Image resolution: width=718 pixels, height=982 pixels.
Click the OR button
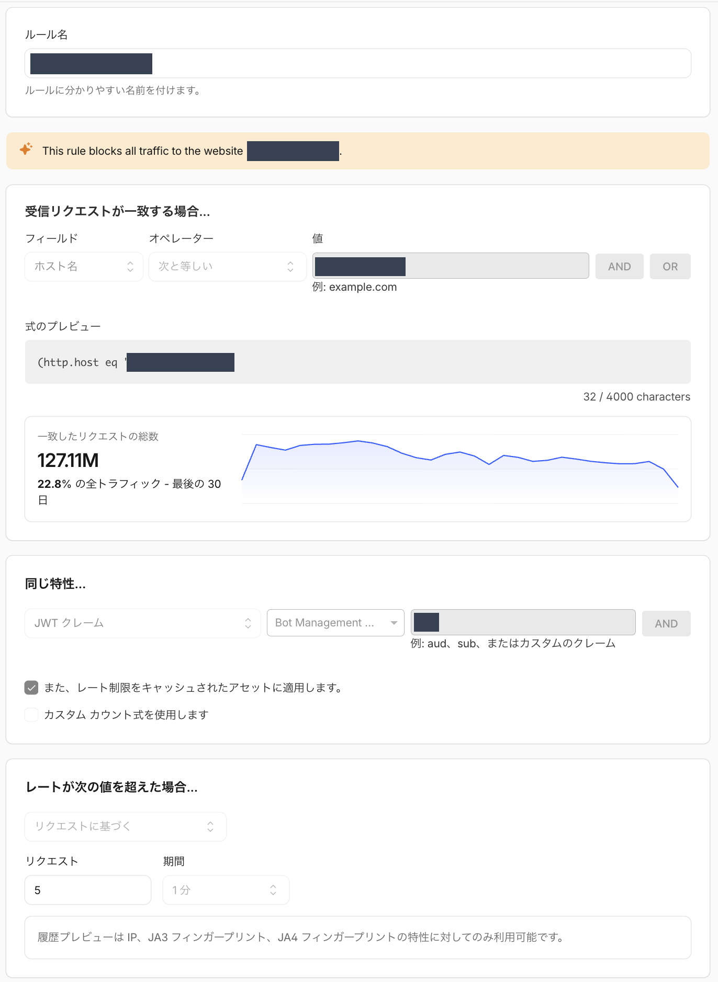coord(670,267)
